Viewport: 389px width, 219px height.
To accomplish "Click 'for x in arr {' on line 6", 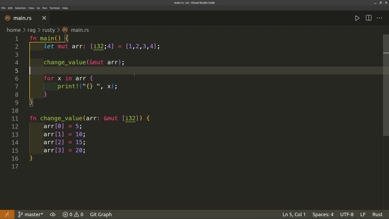I will coord(68,78).
